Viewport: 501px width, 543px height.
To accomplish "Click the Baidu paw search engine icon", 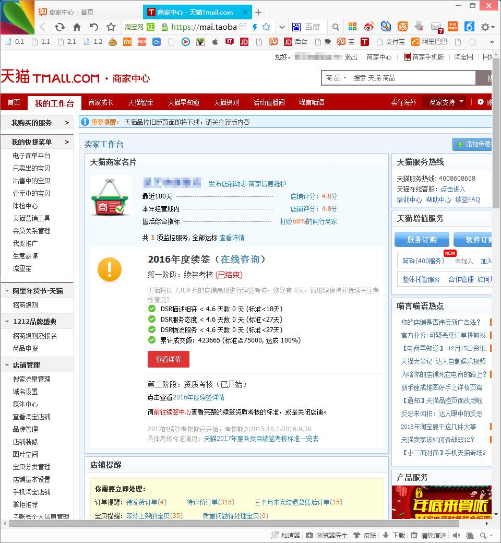I will [x=296, y=27].
